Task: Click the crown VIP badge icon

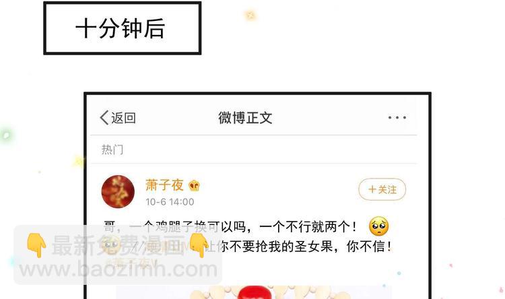Action: 194,186
